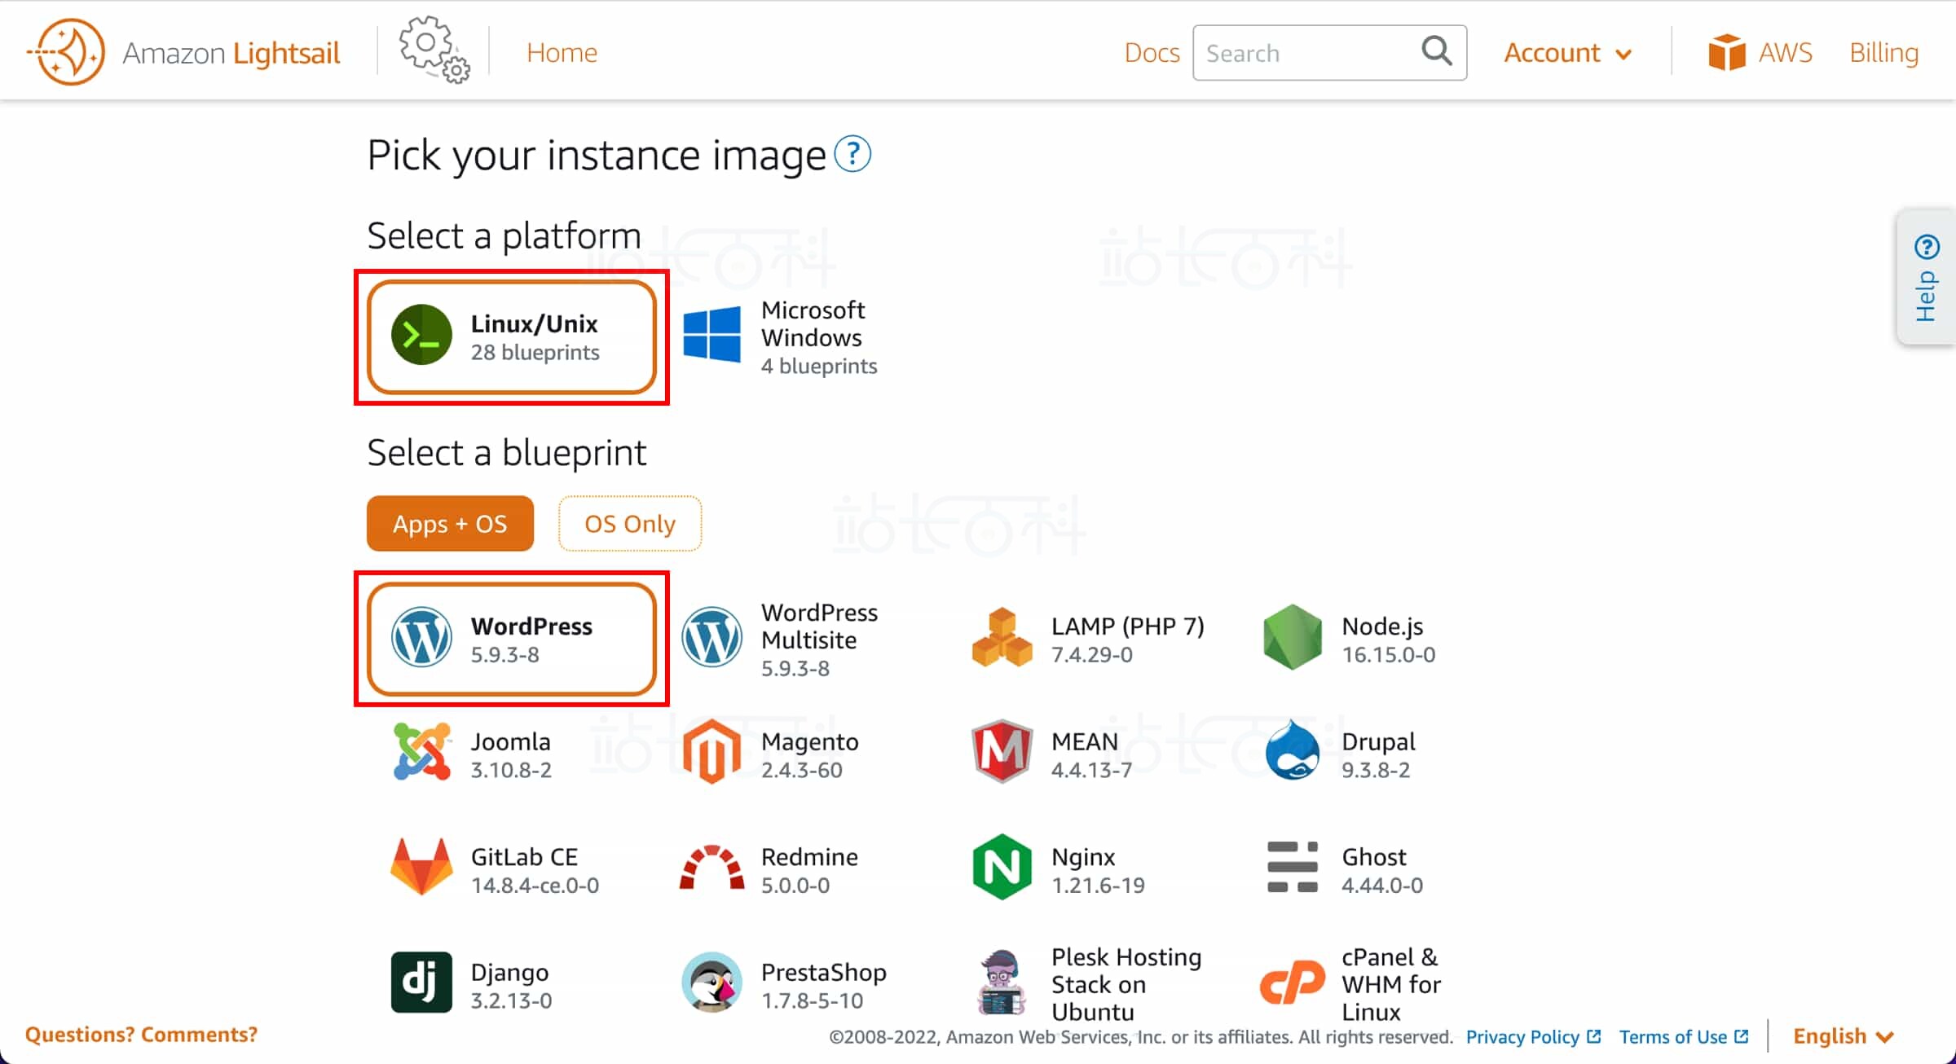Screen dimensions: 1956x1064
Task: Open the English language selector
Action: point(1842,1036)
